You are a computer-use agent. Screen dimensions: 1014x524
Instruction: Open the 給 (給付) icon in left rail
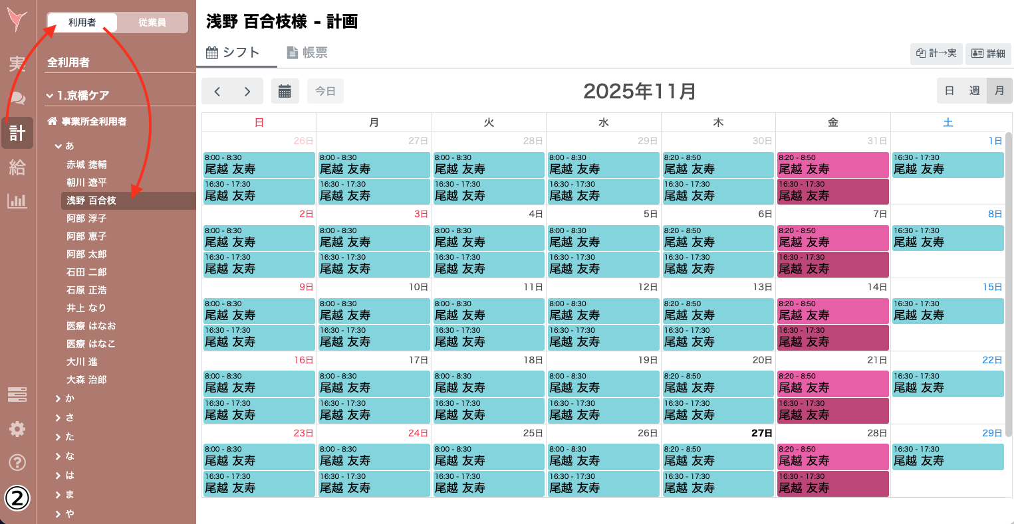coord(17,167)
